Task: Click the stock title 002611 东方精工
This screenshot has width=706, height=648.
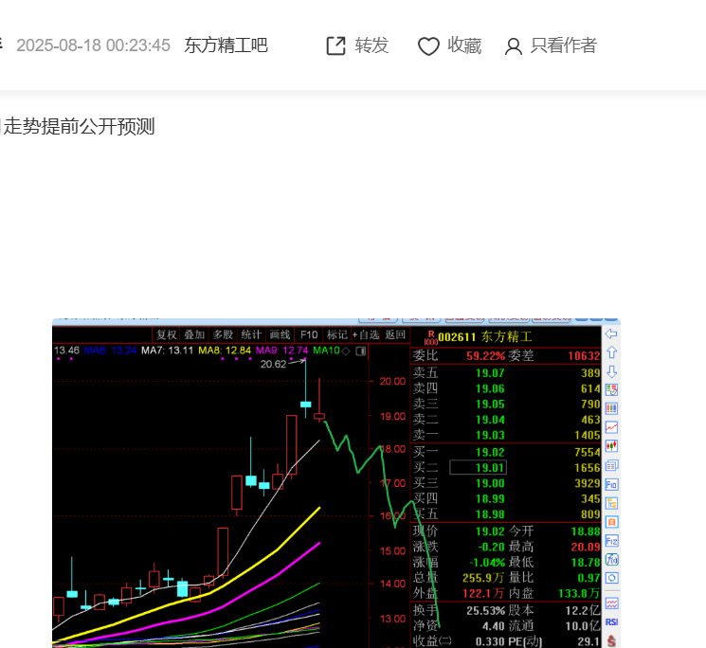Action: 485,336
